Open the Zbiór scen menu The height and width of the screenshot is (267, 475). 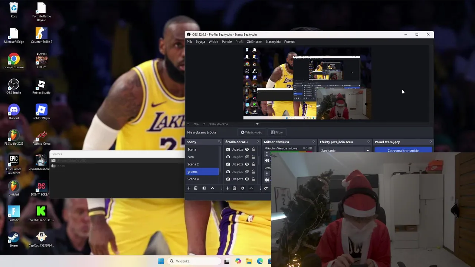255,42
